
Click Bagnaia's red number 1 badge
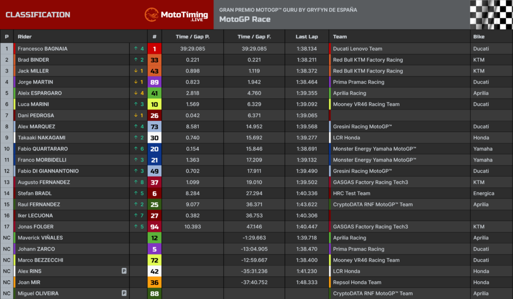point(154,49)
